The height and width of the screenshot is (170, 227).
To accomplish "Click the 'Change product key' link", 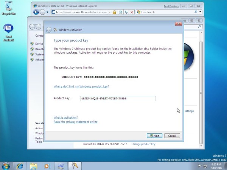I will point(143,144).
